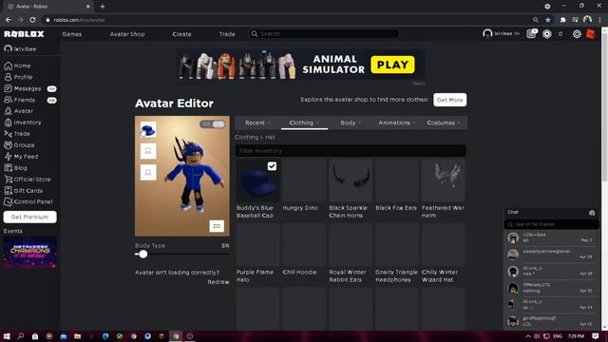Select the Avatar - Roblox browser tab

coord(48,7)
